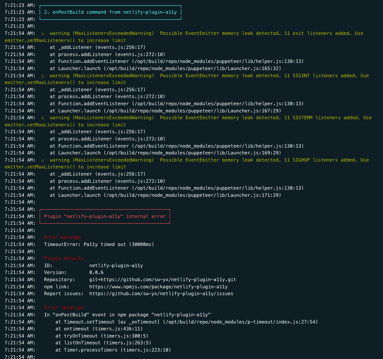Screen dimensions: 383x359
Task: Click the red 'Plugin details' heading
Action: tap(64, 258)
